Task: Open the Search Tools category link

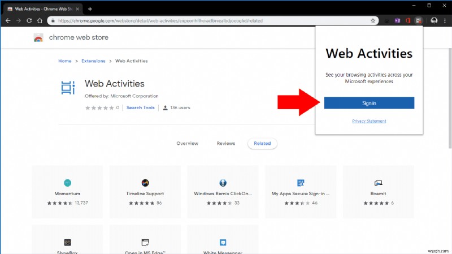Action: (x=140, y=107)
